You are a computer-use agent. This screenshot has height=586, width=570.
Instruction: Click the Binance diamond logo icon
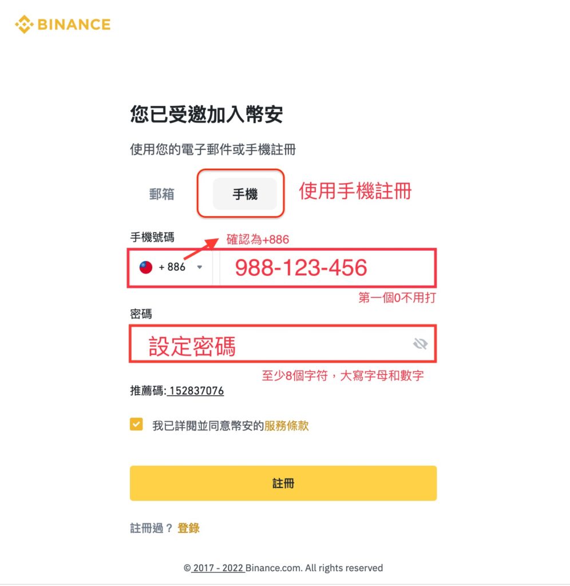[x=24, y=25]
